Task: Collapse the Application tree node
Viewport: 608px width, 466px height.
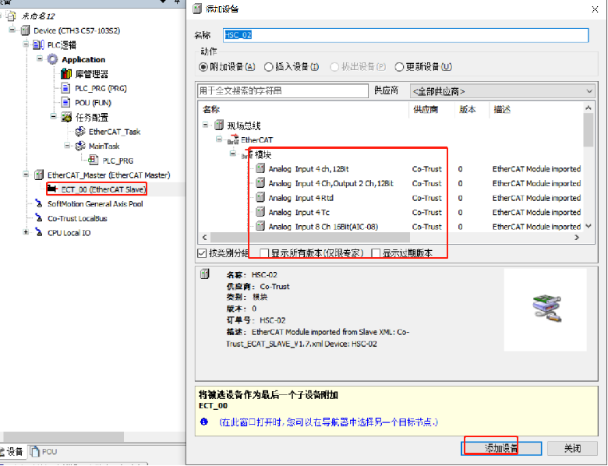Action: pyautogui.click(x=40, y=58)
